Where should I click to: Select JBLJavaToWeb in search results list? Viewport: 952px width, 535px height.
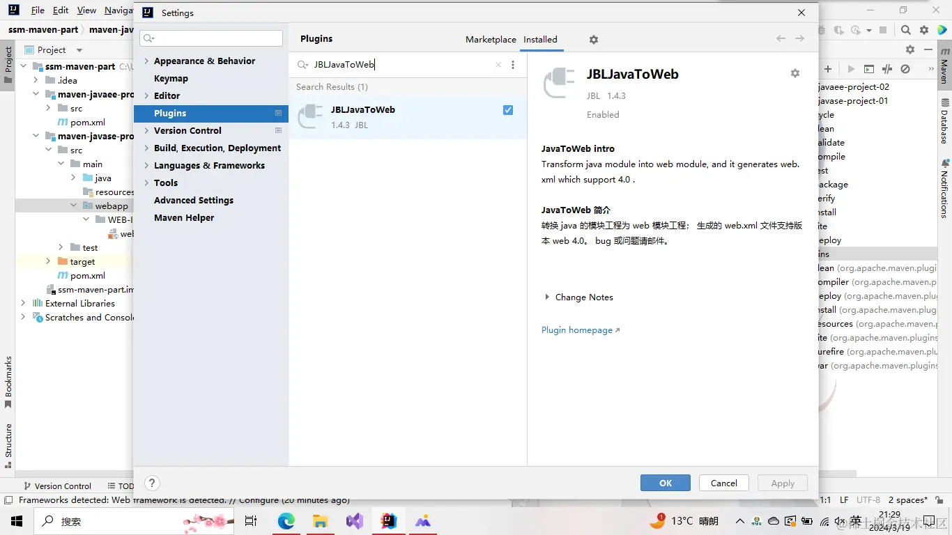408,117
